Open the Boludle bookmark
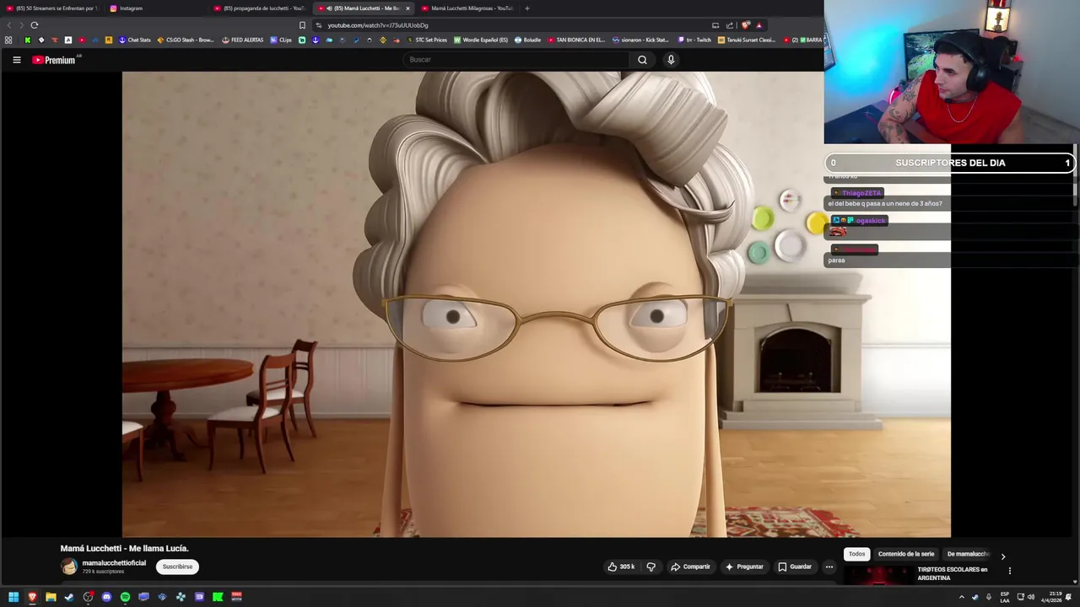This screenshot has height=607, width=1080. click(x=528, y=40)
